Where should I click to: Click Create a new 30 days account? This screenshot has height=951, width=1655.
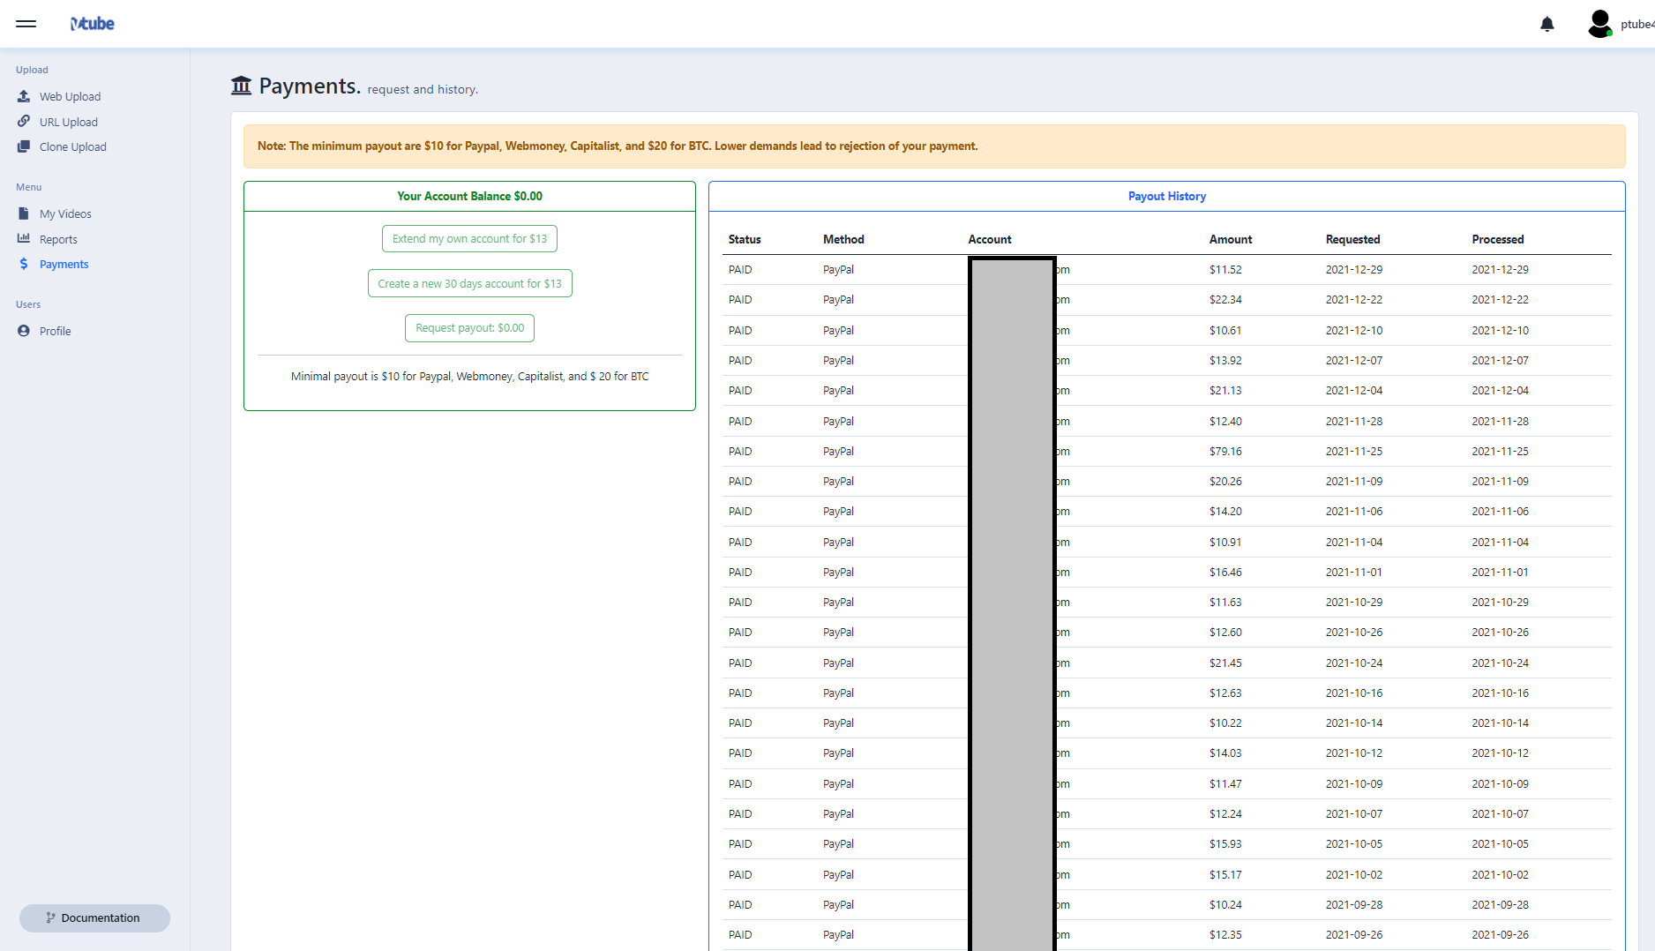469,283
